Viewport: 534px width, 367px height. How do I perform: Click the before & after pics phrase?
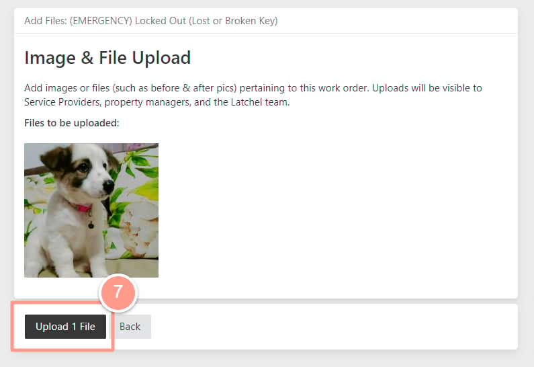192,88
